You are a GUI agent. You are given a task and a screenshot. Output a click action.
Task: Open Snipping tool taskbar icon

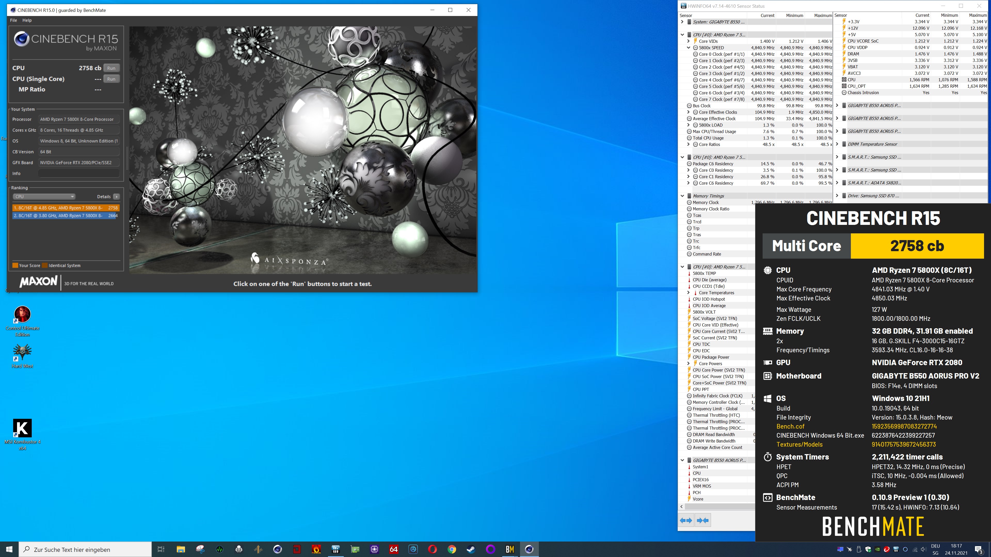tap(200, 549)
